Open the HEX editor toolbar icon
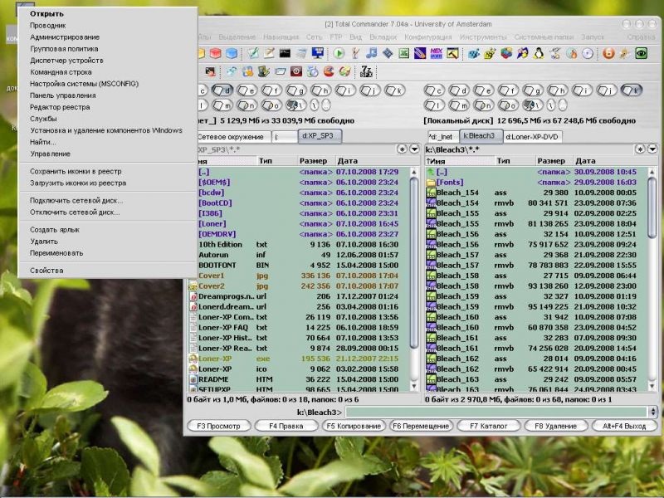664x498 pixels. tap(436, 53)
